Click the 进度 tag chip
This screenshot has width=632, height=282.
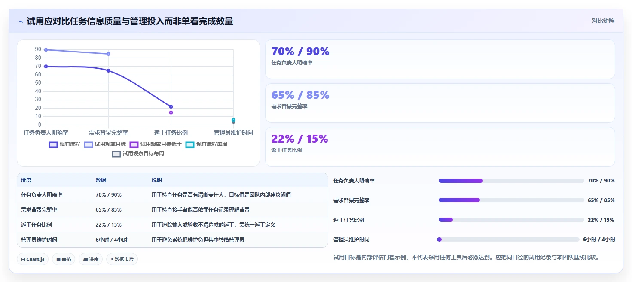(x=91, y=259)
